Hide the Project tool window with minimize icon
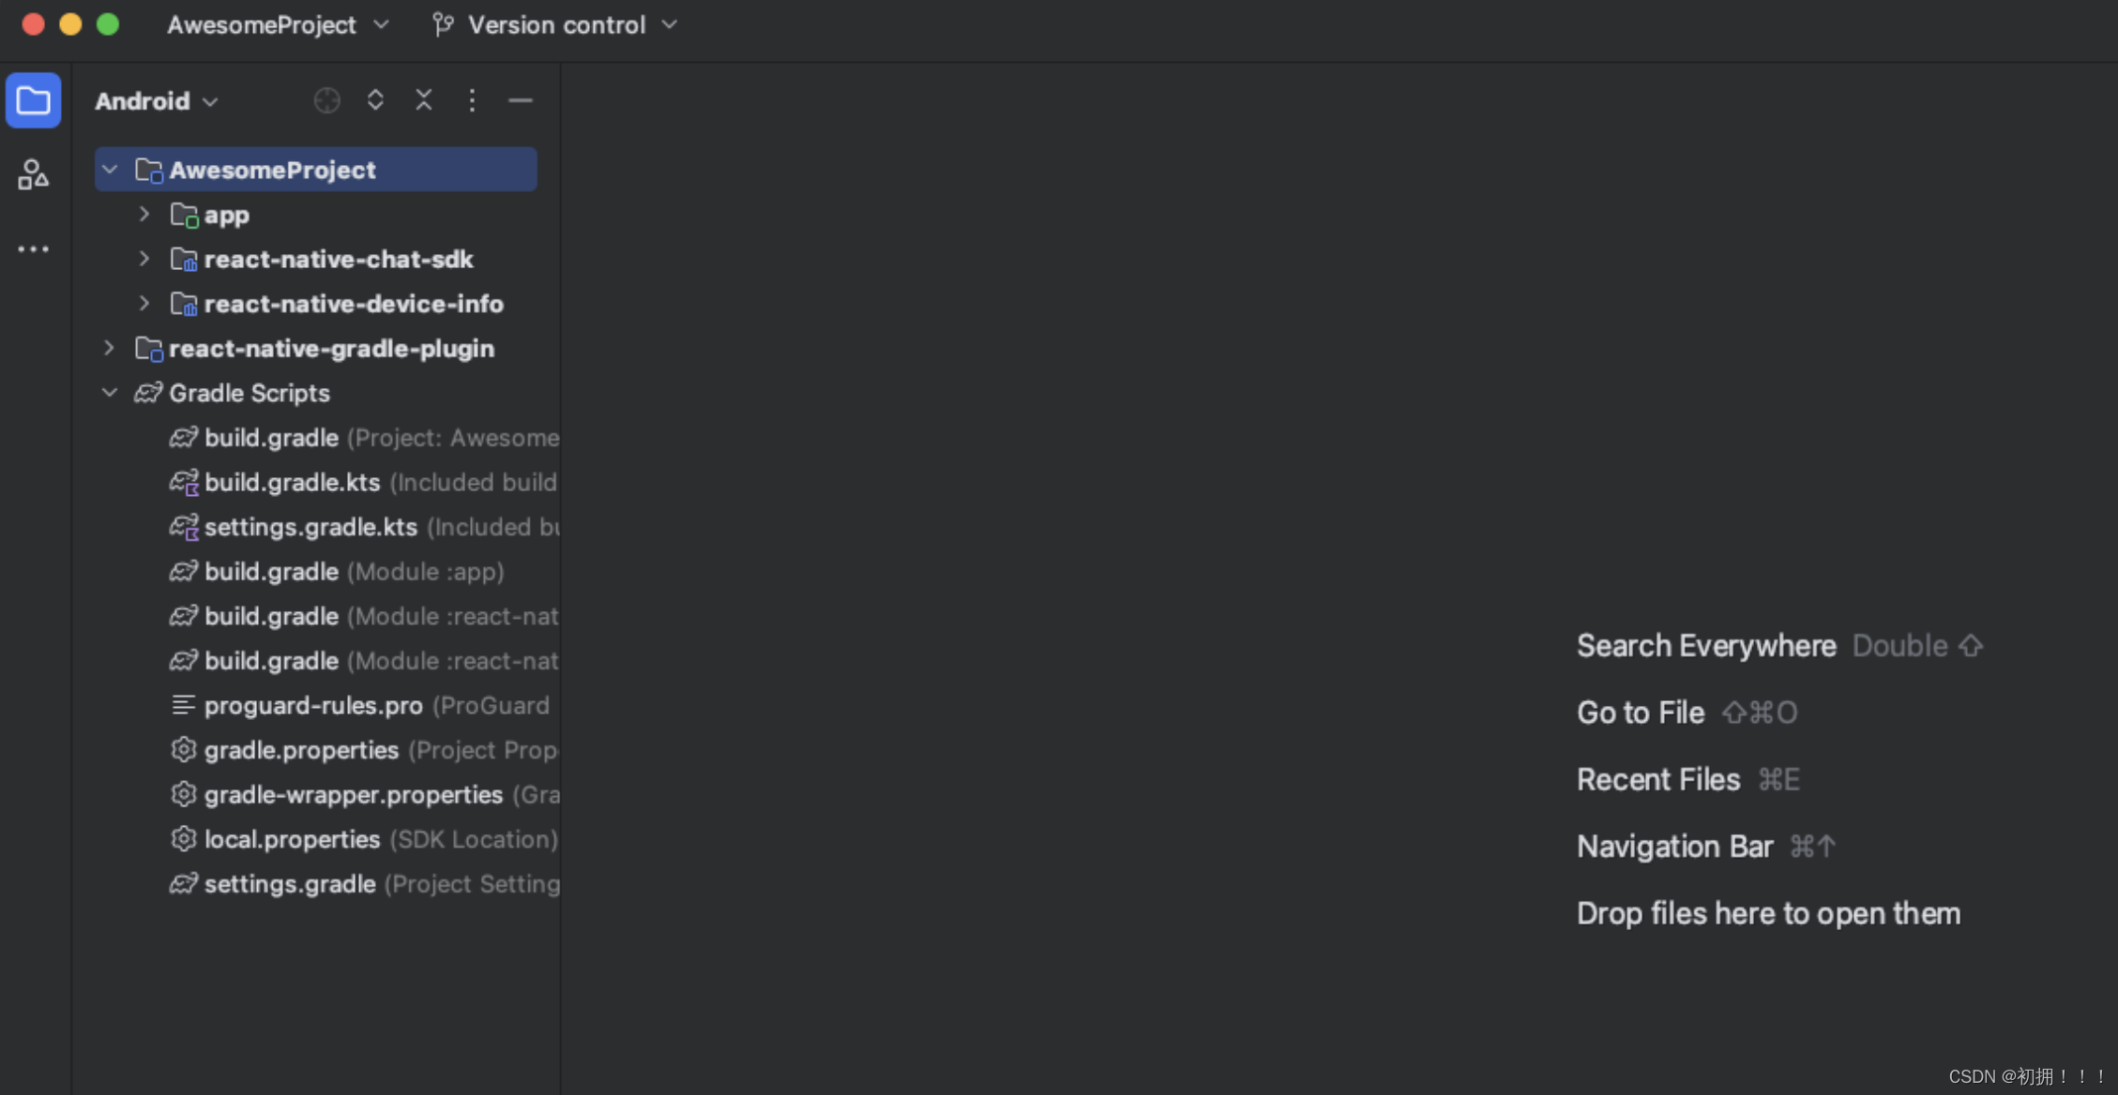Image resolution: width=2118 pixels, height=1095 pixels. (x=521, y=100)
